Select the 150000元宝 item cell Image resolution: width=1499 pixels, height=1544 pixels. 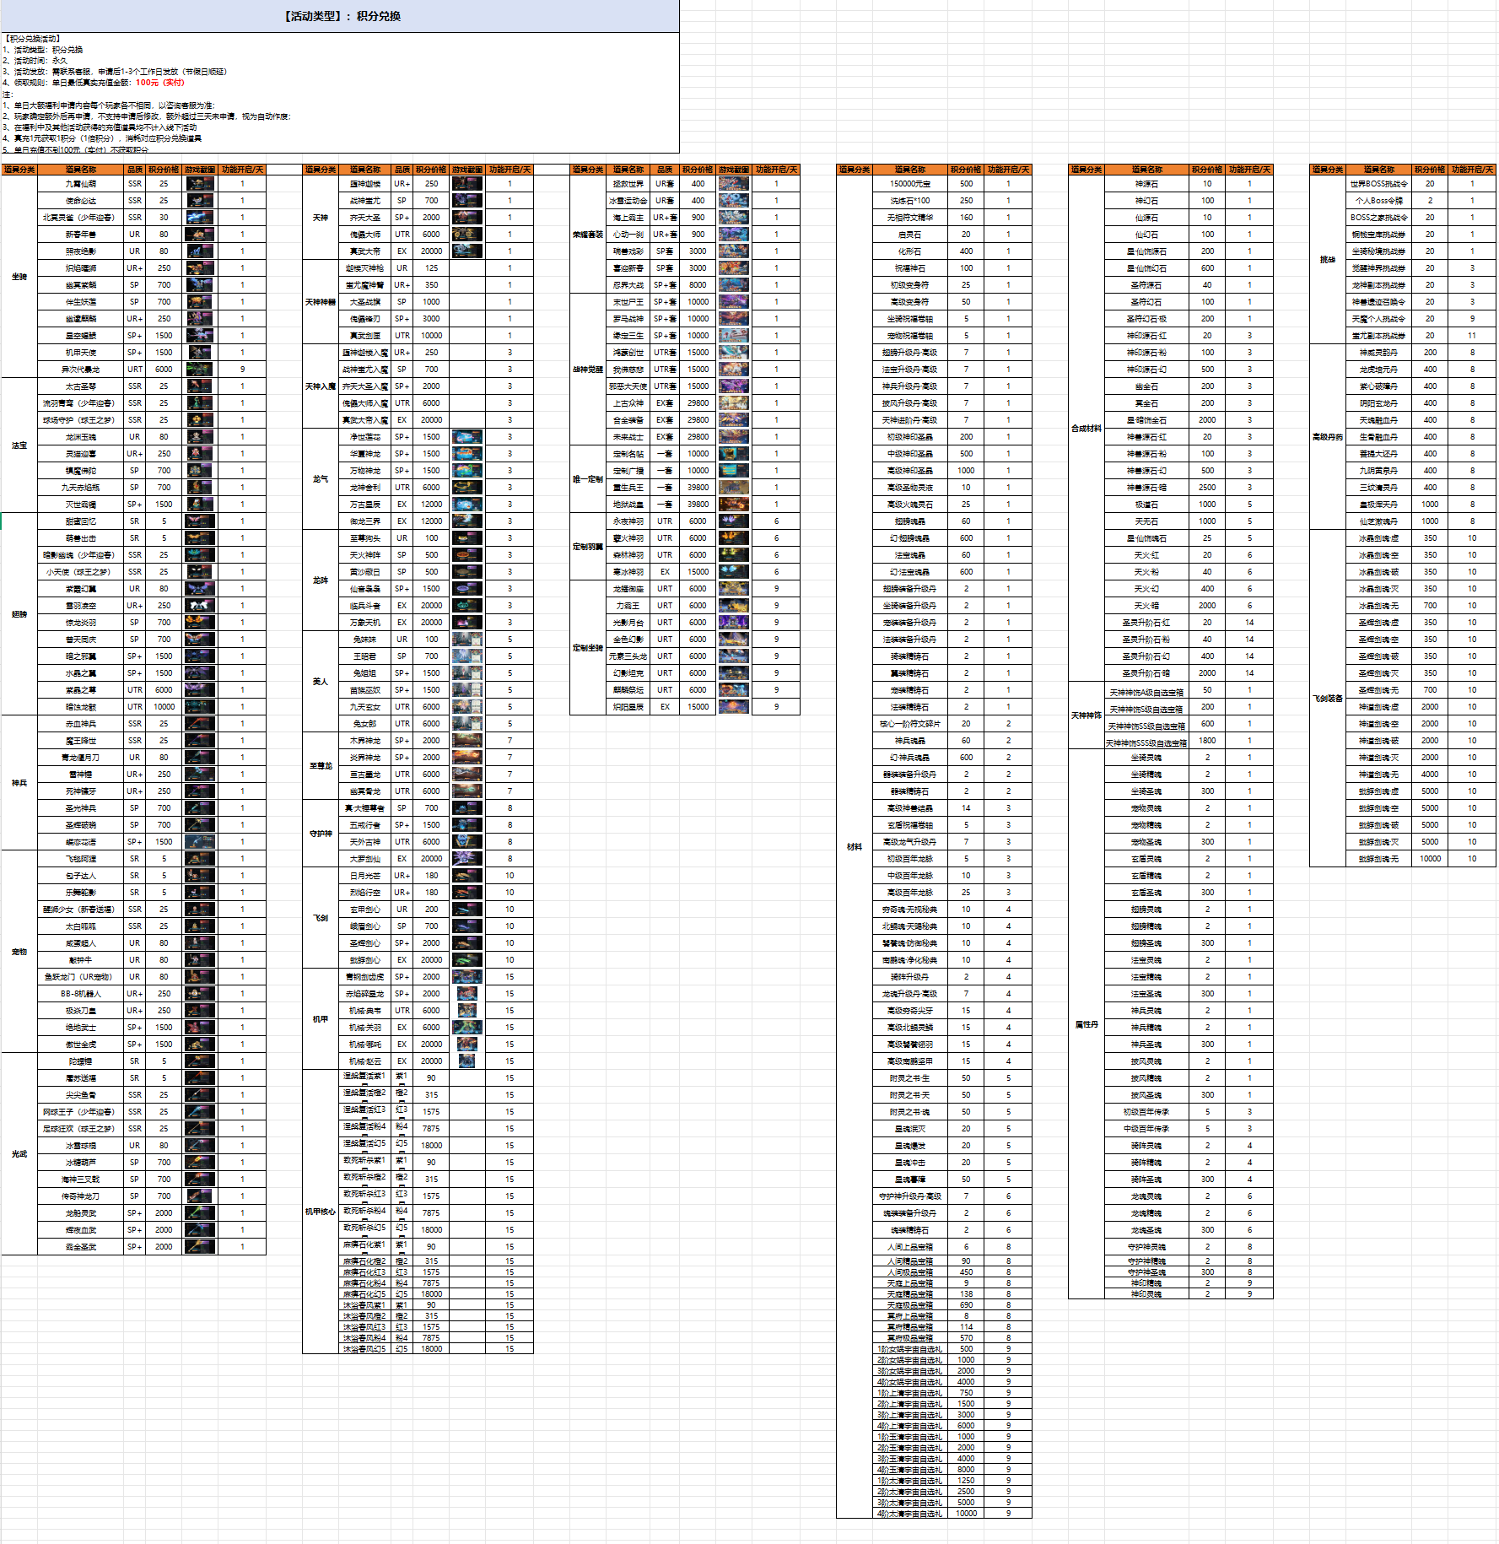click(x=910, y=184)
